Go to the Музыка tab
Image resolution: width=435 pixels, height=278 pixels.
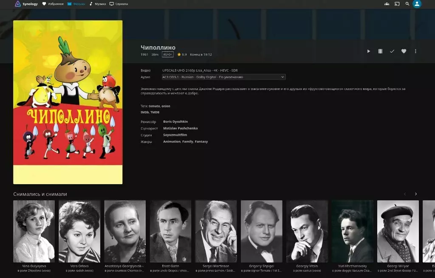click(x=97, y=4)
